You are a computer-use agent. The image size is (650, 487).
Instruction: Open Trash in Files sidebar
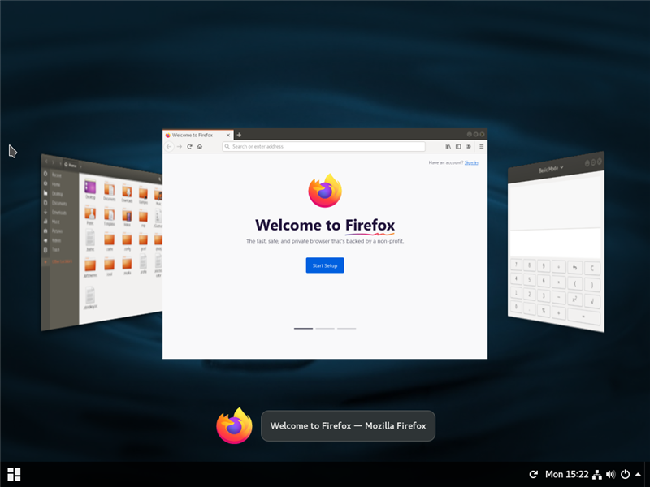point(55,250)
